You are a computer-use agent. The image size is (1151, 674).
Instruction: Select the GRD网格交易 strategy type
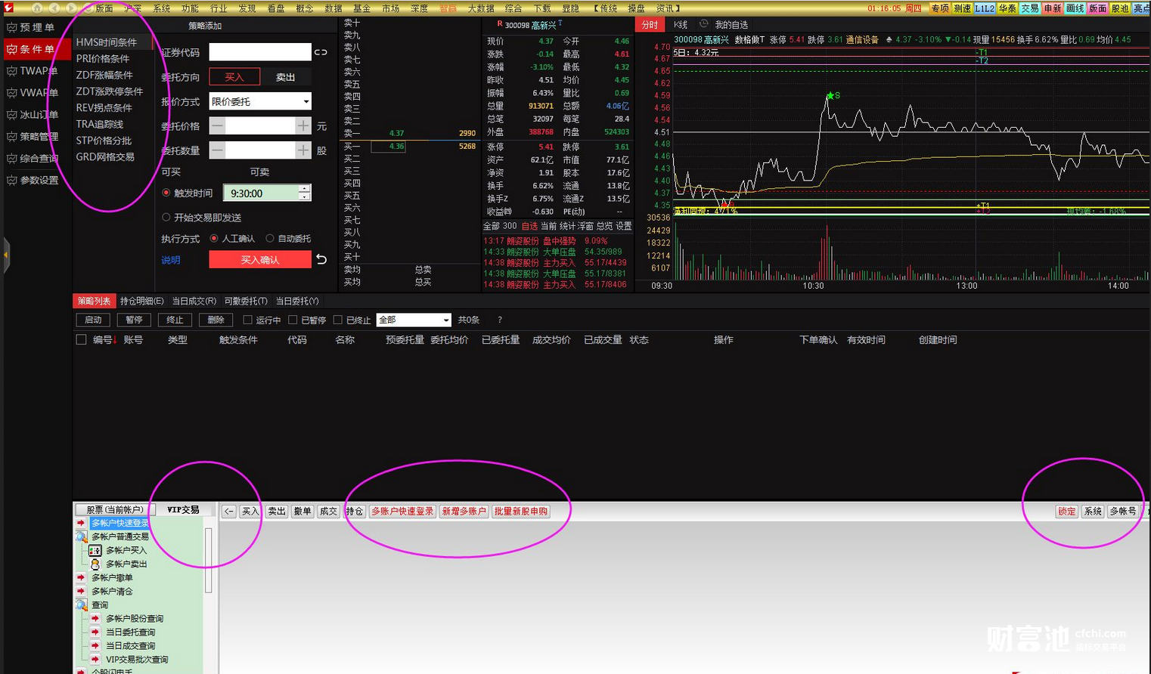(x=105, y=157)
